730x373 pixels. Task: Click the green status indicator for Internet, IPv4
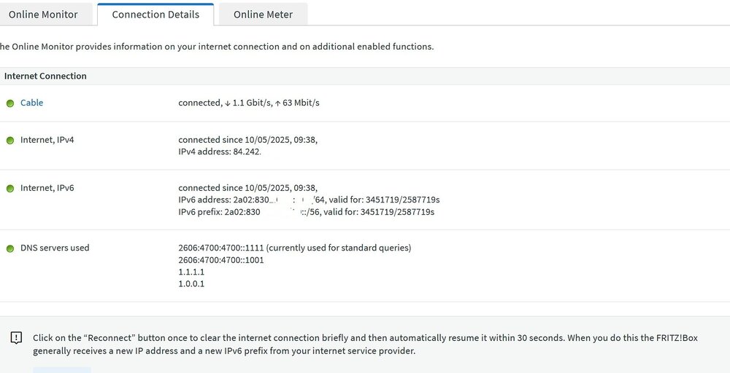(x=10, y=141)
